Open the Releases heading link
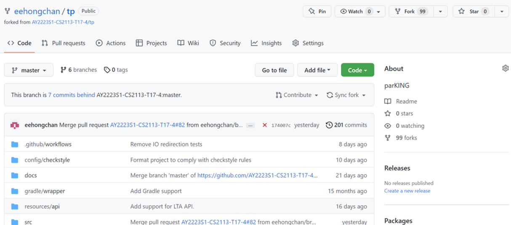The height and width of the screenshot is (225, 511). pos(397,168)
